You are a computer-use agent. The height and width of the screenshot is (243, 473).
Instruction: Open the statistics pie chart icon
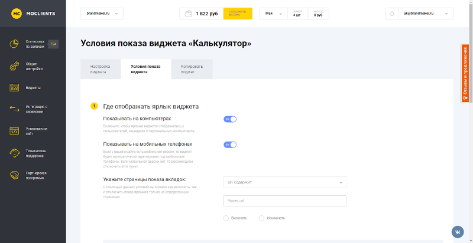click(14, 44)
